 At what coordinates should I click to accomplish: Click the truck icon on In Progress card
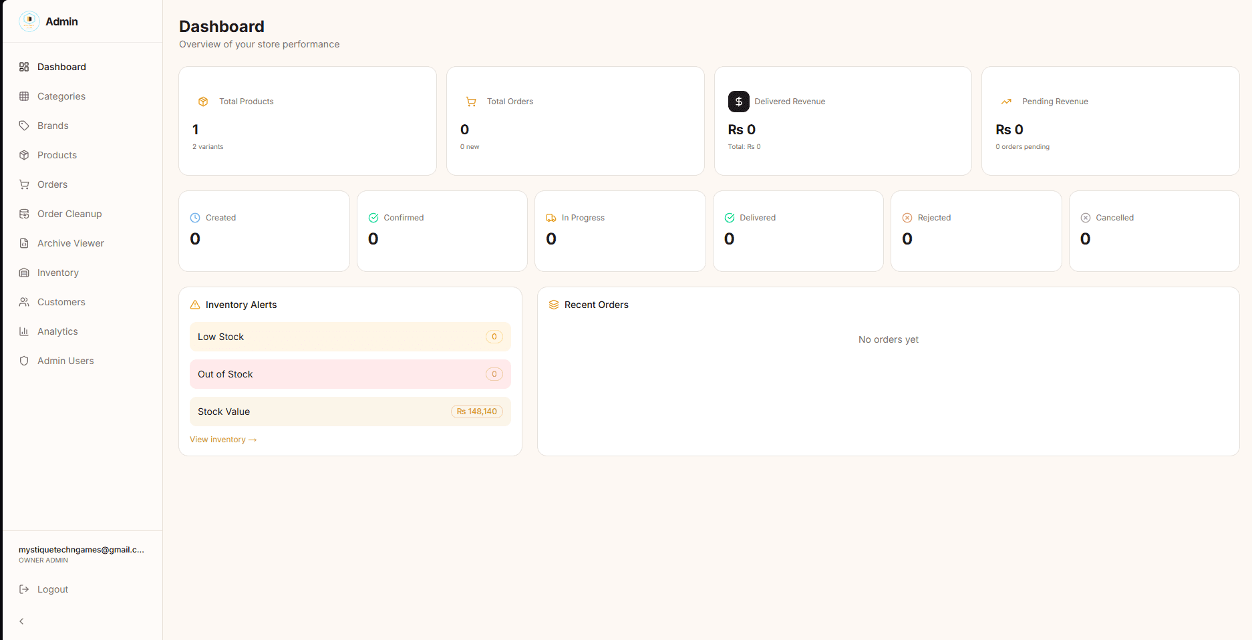(551, 218)
